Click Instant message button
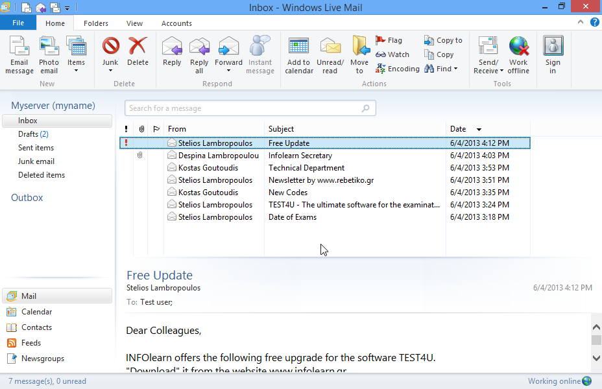 click(x=260, y=55)
